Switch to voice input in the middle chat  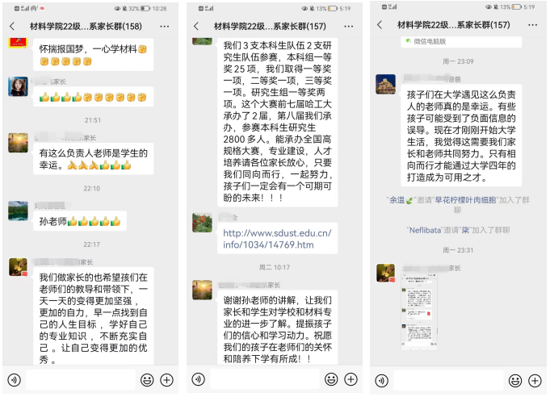[199, 379]
